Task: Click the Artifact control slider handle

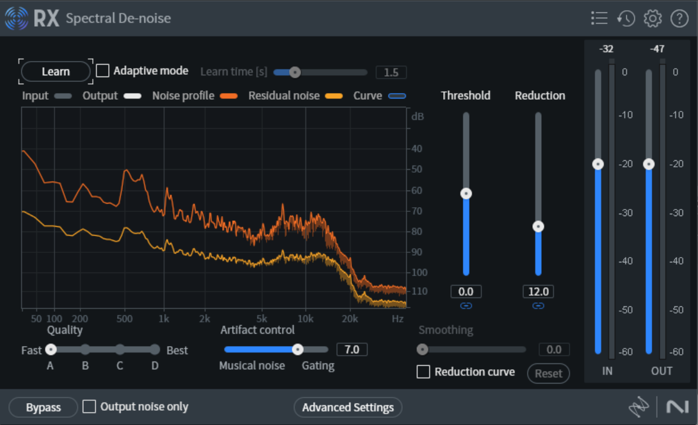Action: pos(298,350)
